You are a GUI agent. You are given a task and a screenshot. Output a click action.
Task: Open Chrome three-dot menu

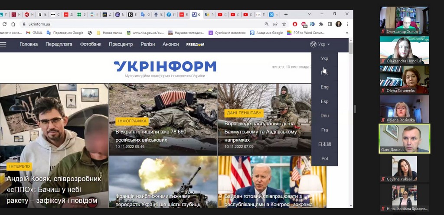coord(347,24)
